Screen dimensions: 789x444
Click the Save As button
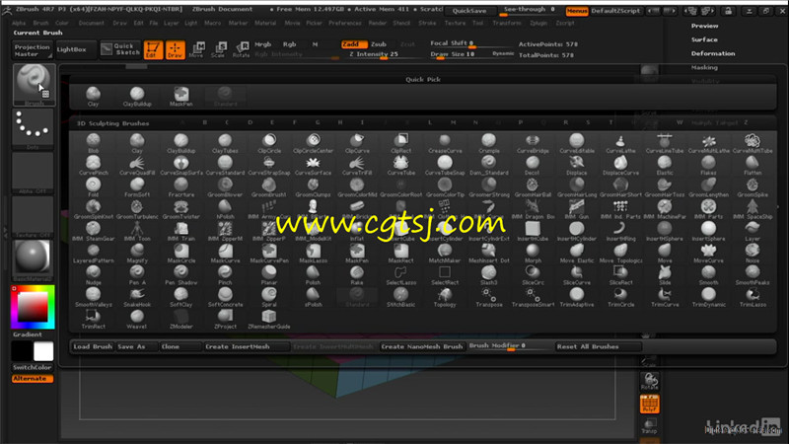click(136, 347)
